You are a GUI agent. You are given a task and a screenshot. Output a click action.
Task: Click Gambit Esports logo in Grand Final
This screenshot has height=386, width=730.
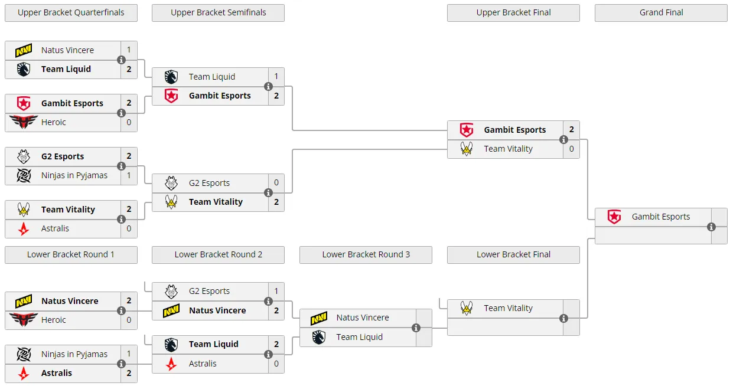click(614, 217)
